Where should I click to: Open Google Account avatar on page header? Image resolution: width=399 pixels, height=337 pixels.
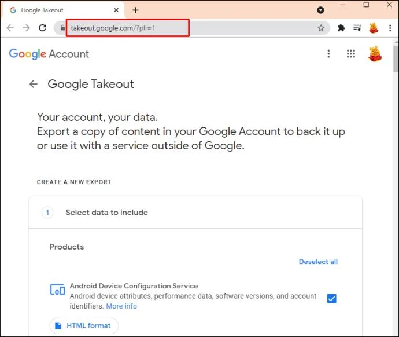point(375,54)
